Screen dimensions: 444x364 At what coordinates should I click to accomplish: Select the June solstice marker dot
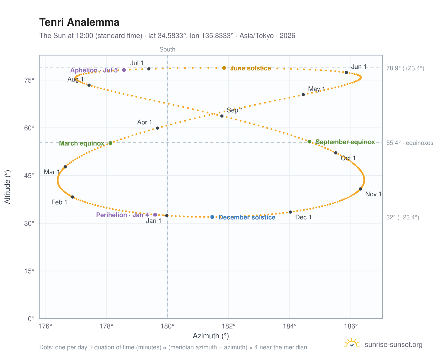pos(224,68)
